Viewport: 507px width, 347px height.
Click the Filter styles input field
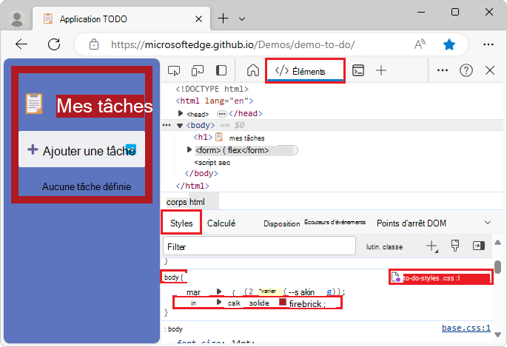259,246
